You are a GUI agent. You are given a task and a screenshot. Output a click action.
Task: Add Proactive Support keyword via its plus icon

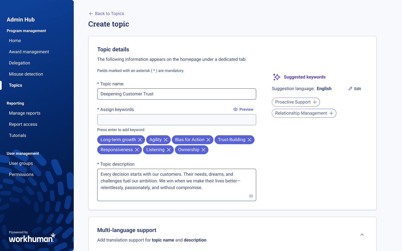coord(315,102)
